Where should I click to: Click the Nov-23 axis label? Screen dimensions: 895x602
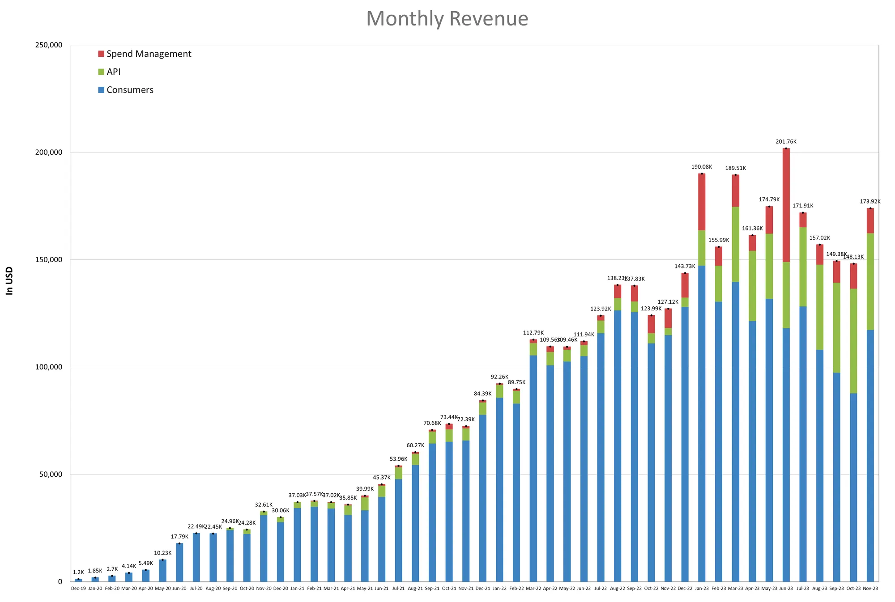point(870,589)
